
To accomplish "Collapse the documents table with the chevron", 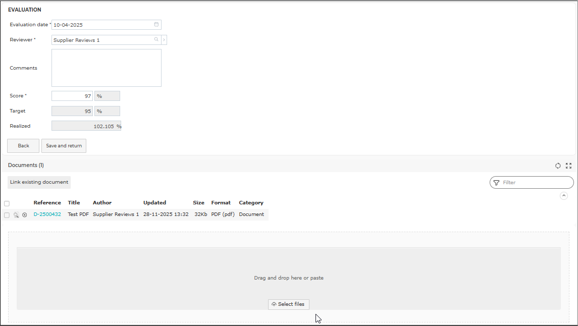I will click(564, 196).
